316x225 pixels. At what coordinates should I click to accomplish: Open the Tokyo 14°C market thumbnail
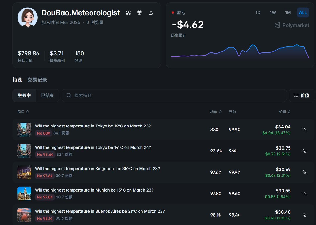(x=24, y=151)
